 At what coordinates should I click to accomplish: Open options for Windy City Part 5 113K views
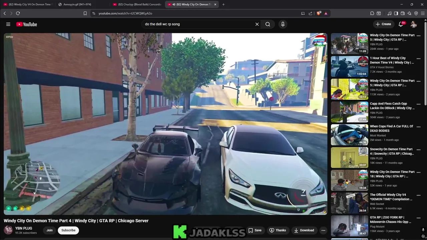(418, 82)
